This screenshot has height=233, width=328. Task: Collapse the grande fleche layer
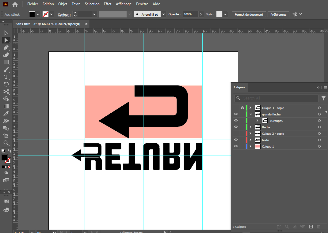250,114
